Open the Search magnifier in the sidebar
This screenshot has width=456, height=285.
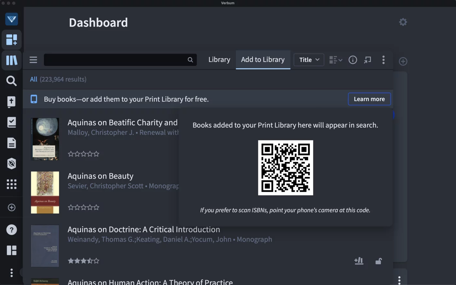[x=12, y=81]
